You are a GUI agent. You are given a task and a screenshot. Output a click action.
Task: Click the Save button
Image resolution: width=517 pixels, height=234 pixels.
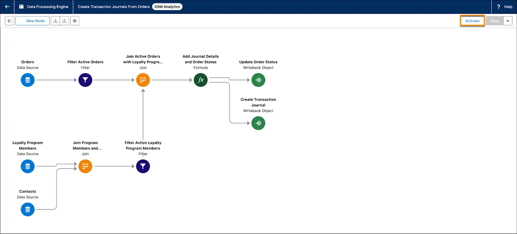click(494, 21)
